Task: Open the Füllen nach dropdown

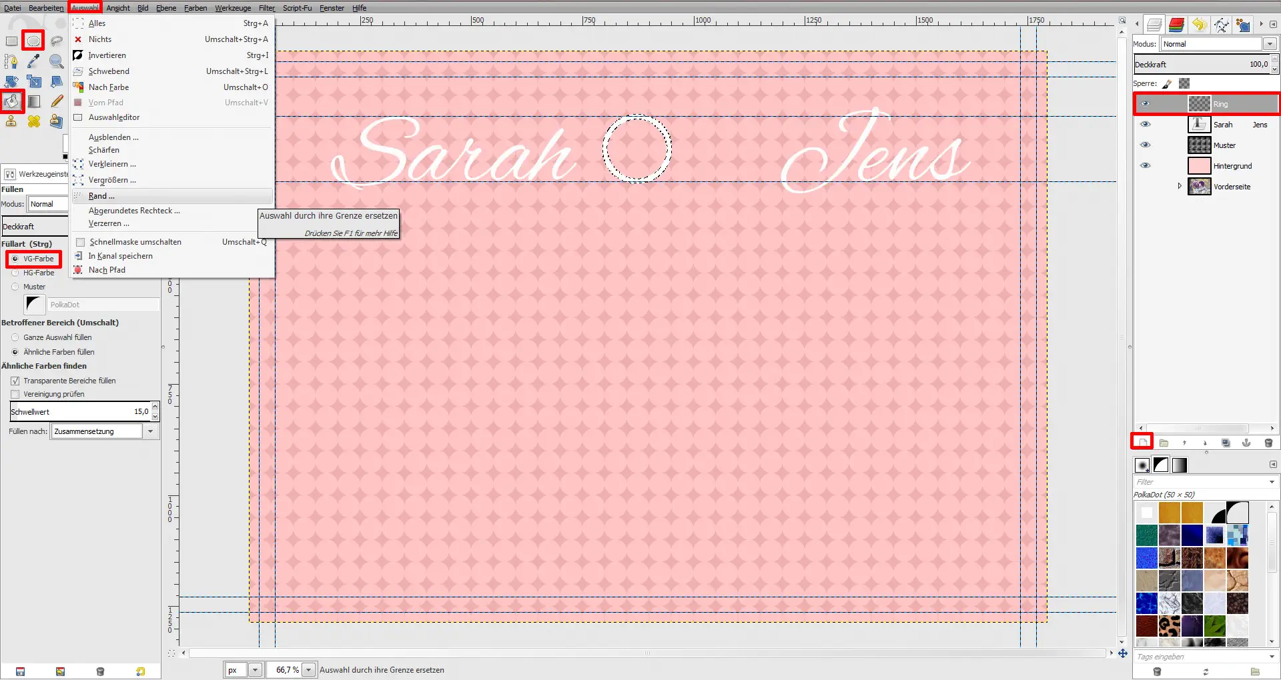Action: point(150,431)
